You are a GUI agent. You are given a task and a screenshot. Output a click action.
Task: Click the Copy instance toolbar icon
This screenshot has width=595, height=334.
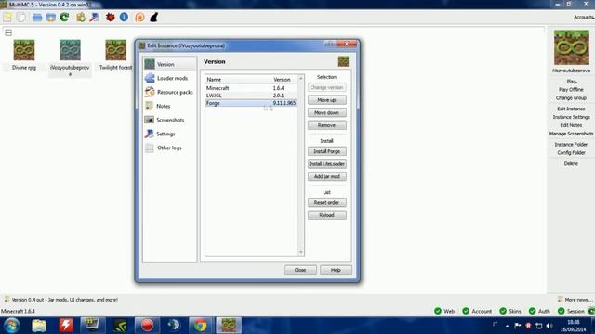[21, 18]
